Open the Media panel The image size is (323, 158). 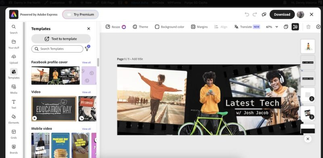tap(14, 89)
